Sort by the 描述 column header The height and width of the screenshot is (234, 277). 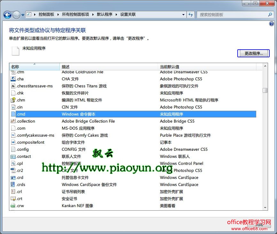pos(109,67)
